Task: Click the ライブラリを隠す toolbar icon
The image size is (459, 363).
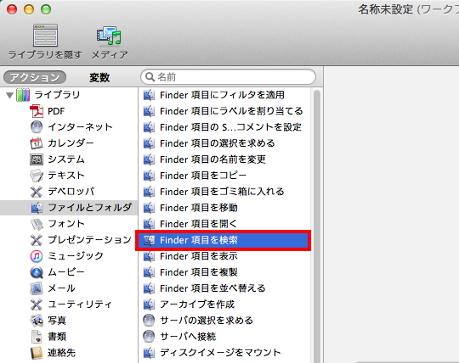Action: coord(45,36)
